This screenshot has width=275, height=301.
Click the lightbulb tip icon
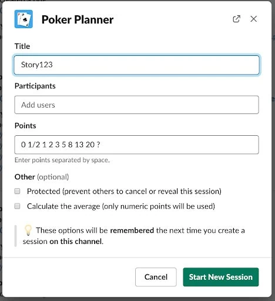(28, 230)
